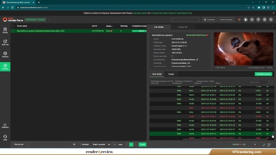Click the task list vertical scrollbar

coord(273,133)
